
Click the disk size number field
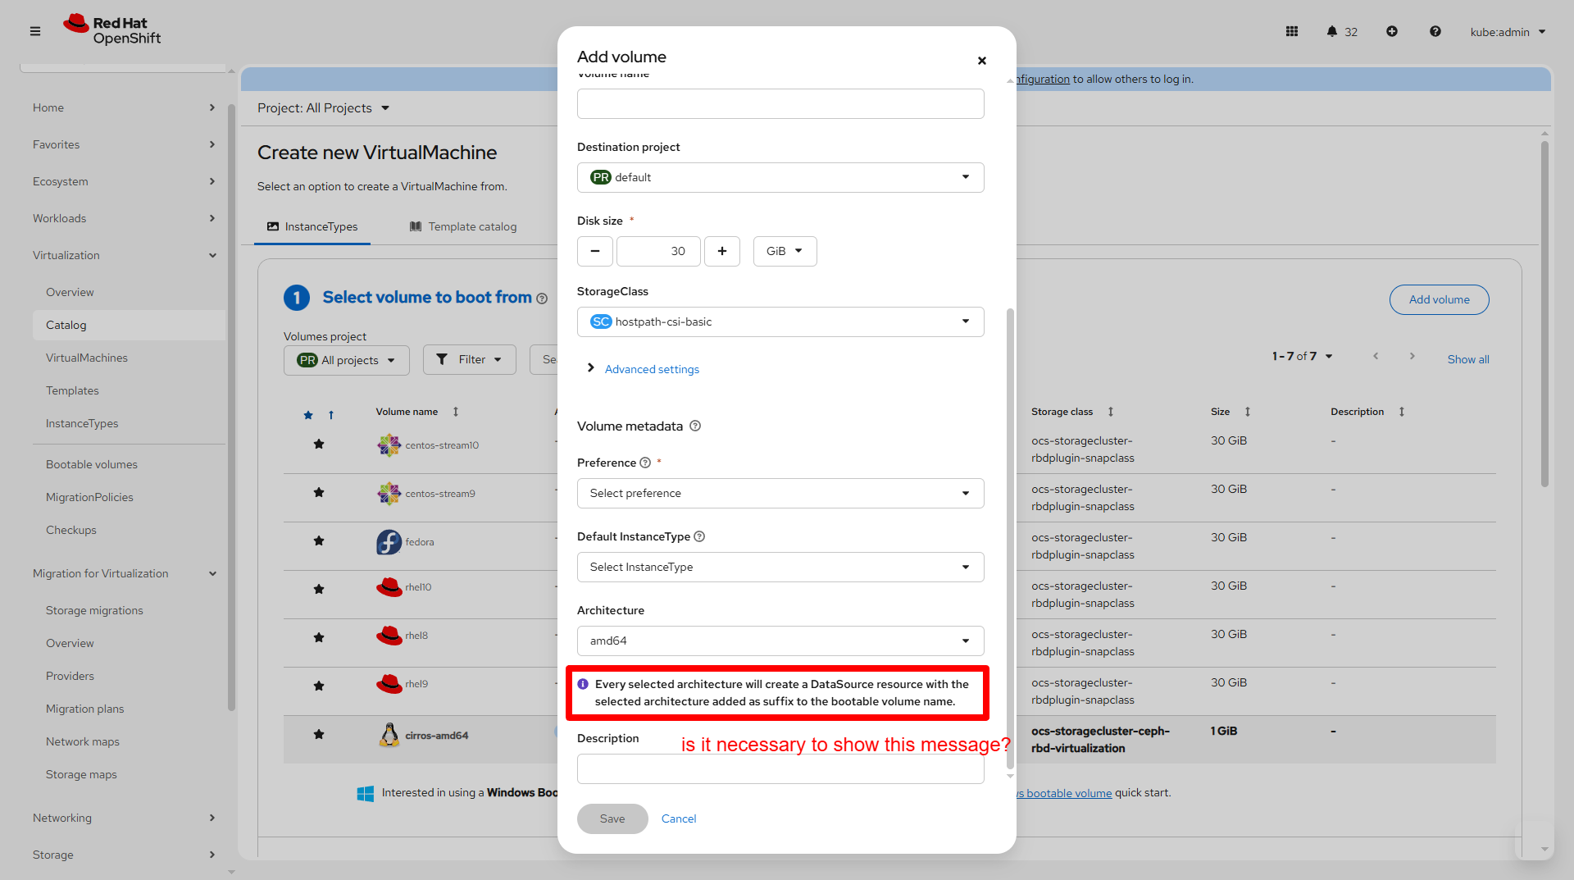(x=658, y=251)
